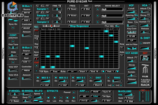
Task: Adjust the M-VOLUME VOL slider
Action: [129, 95]
